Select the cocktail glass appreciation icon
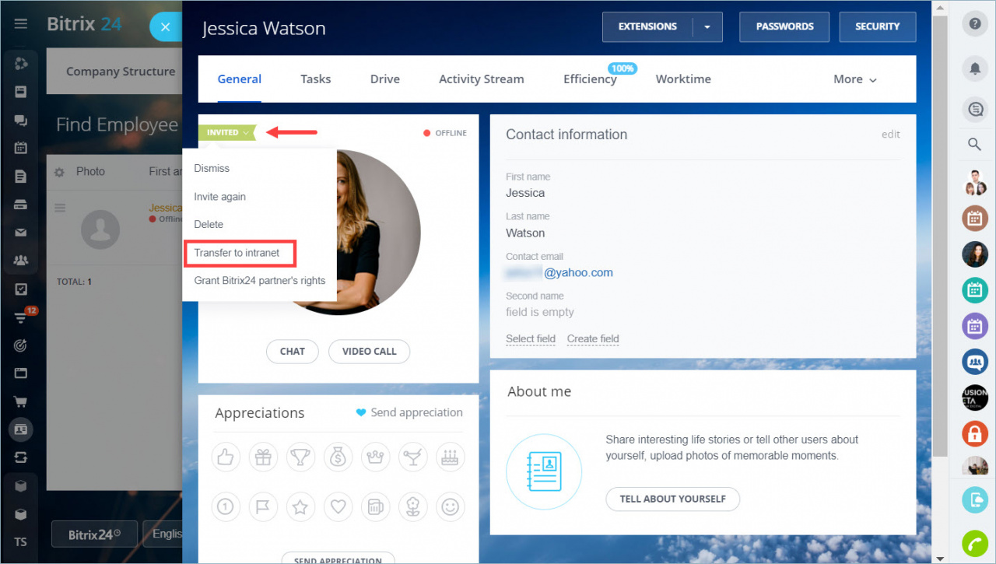996x564 pixels. tap(412, 457)
